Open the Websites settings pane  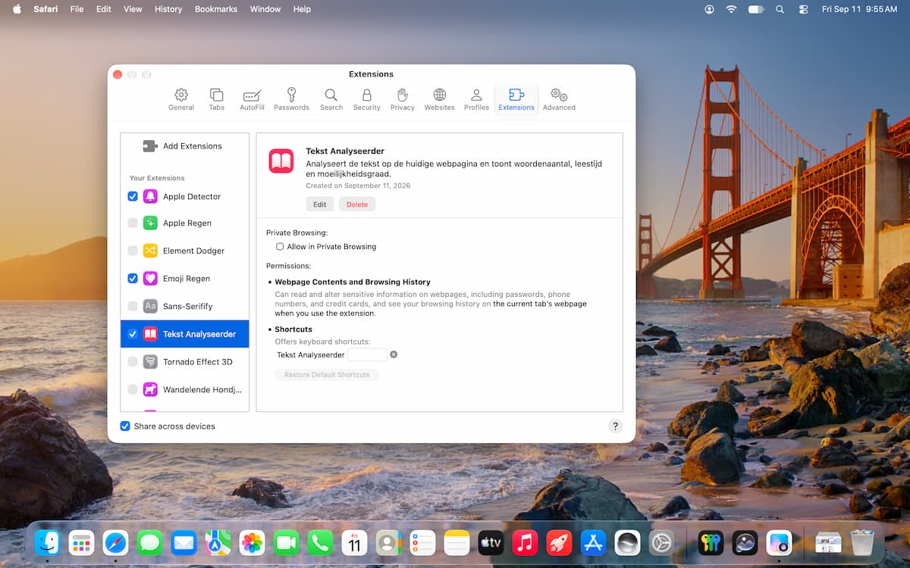pos(440,99)
